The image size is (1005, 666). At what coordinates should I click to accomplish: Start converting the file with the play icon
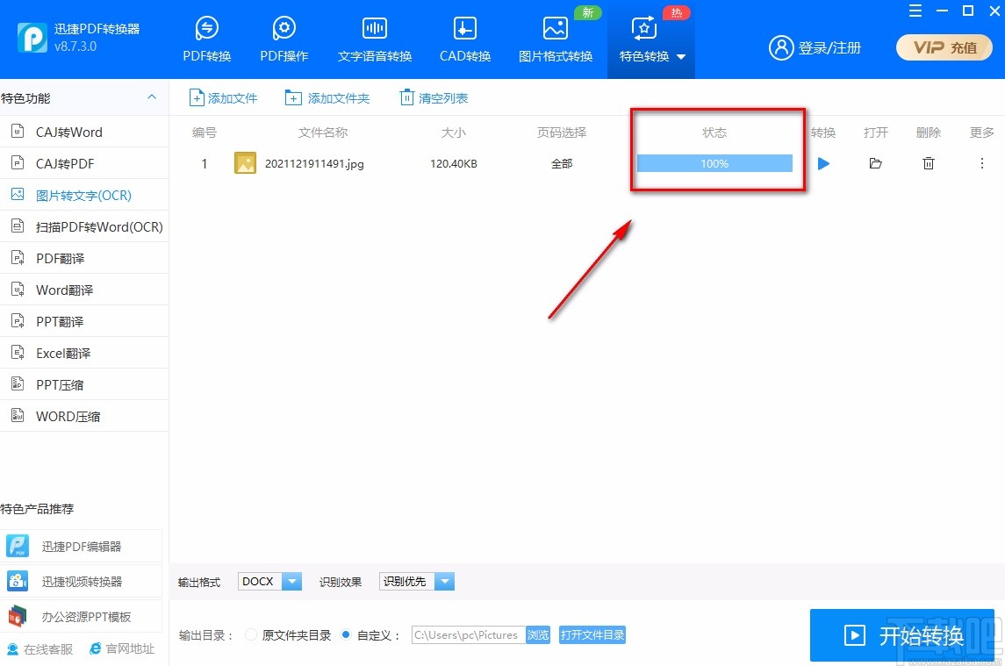coord(822,163)
